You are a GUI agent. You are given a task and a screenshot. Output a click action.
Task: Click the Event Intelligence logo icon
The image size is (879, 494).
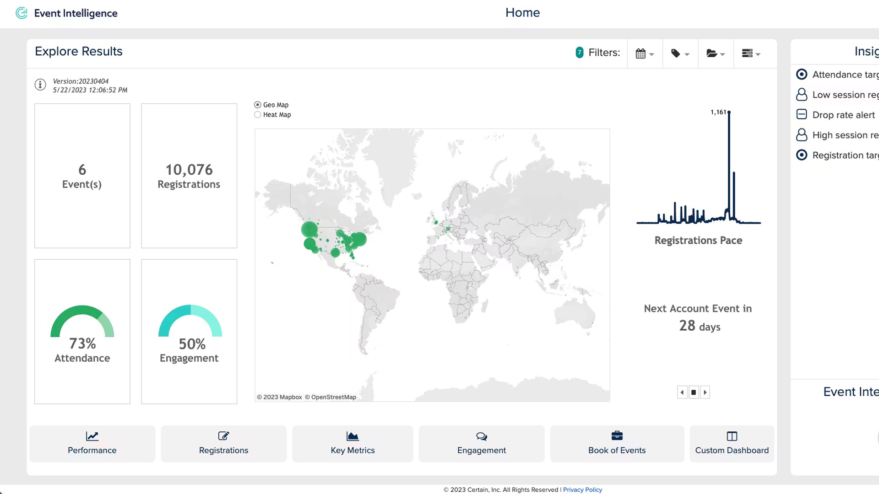coord(22,13)
